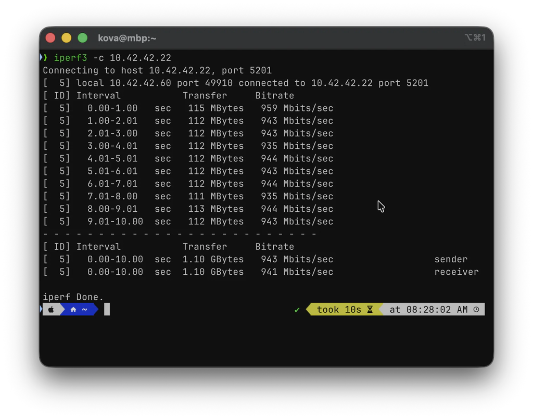Click the home icon in the blue prompt segment
This screenshot has height=419, width=533.
pyautogui.click(x=73, y=309)
